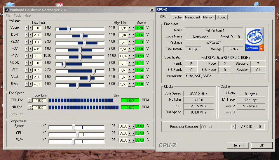Open the About tab in CPU-Z
Screen dimensions: 279x160
222,17
